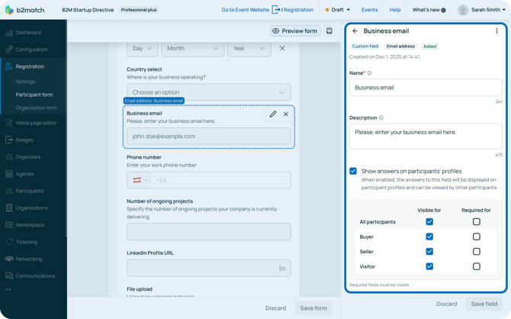Clear the date field with X icon

click(282, 48)
